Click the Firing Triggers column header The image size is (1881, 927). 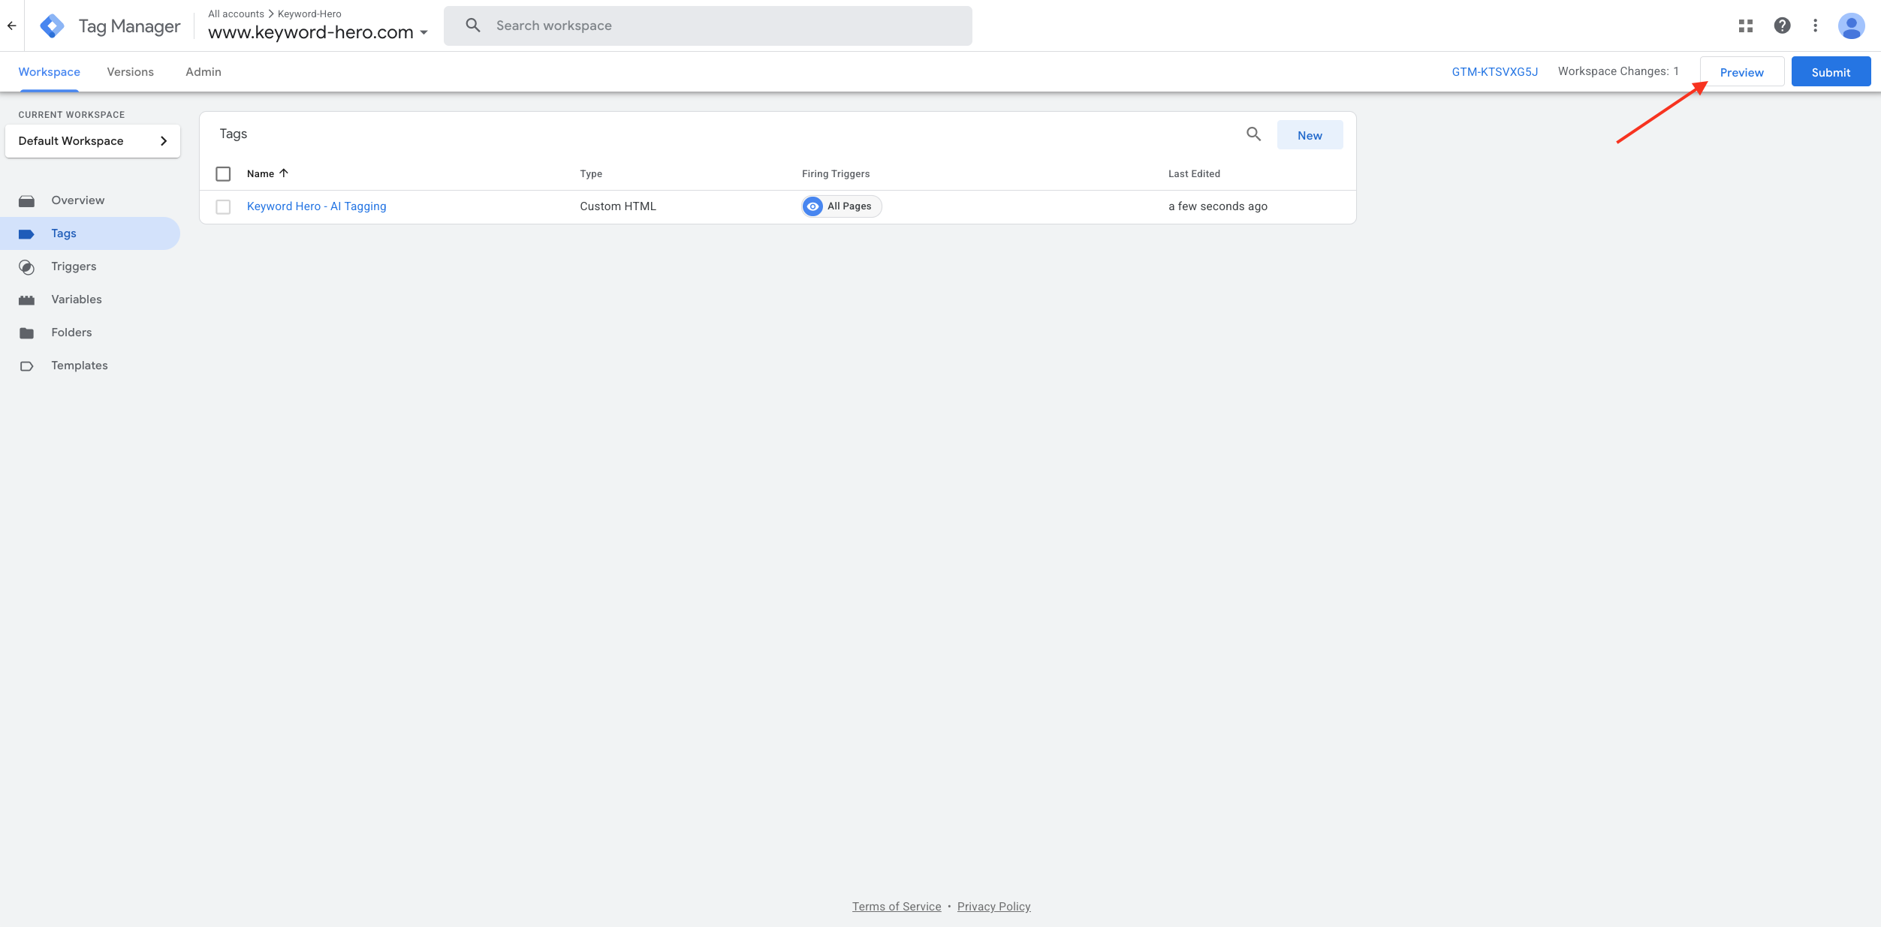pos(836,174)
